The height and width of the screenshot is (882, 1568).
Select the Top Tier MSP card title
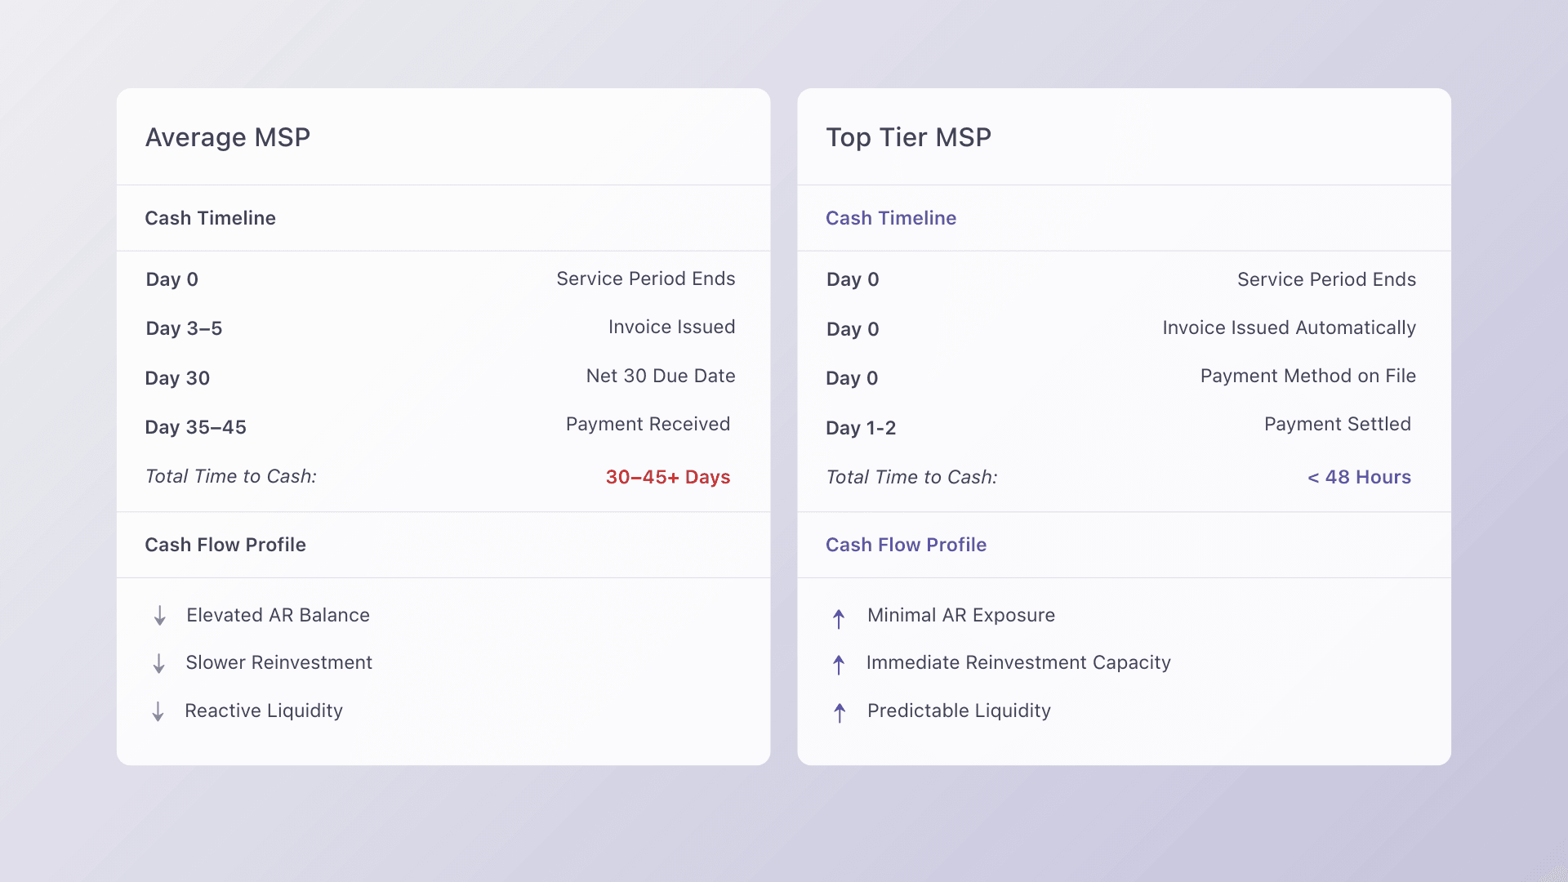(908, 137)
